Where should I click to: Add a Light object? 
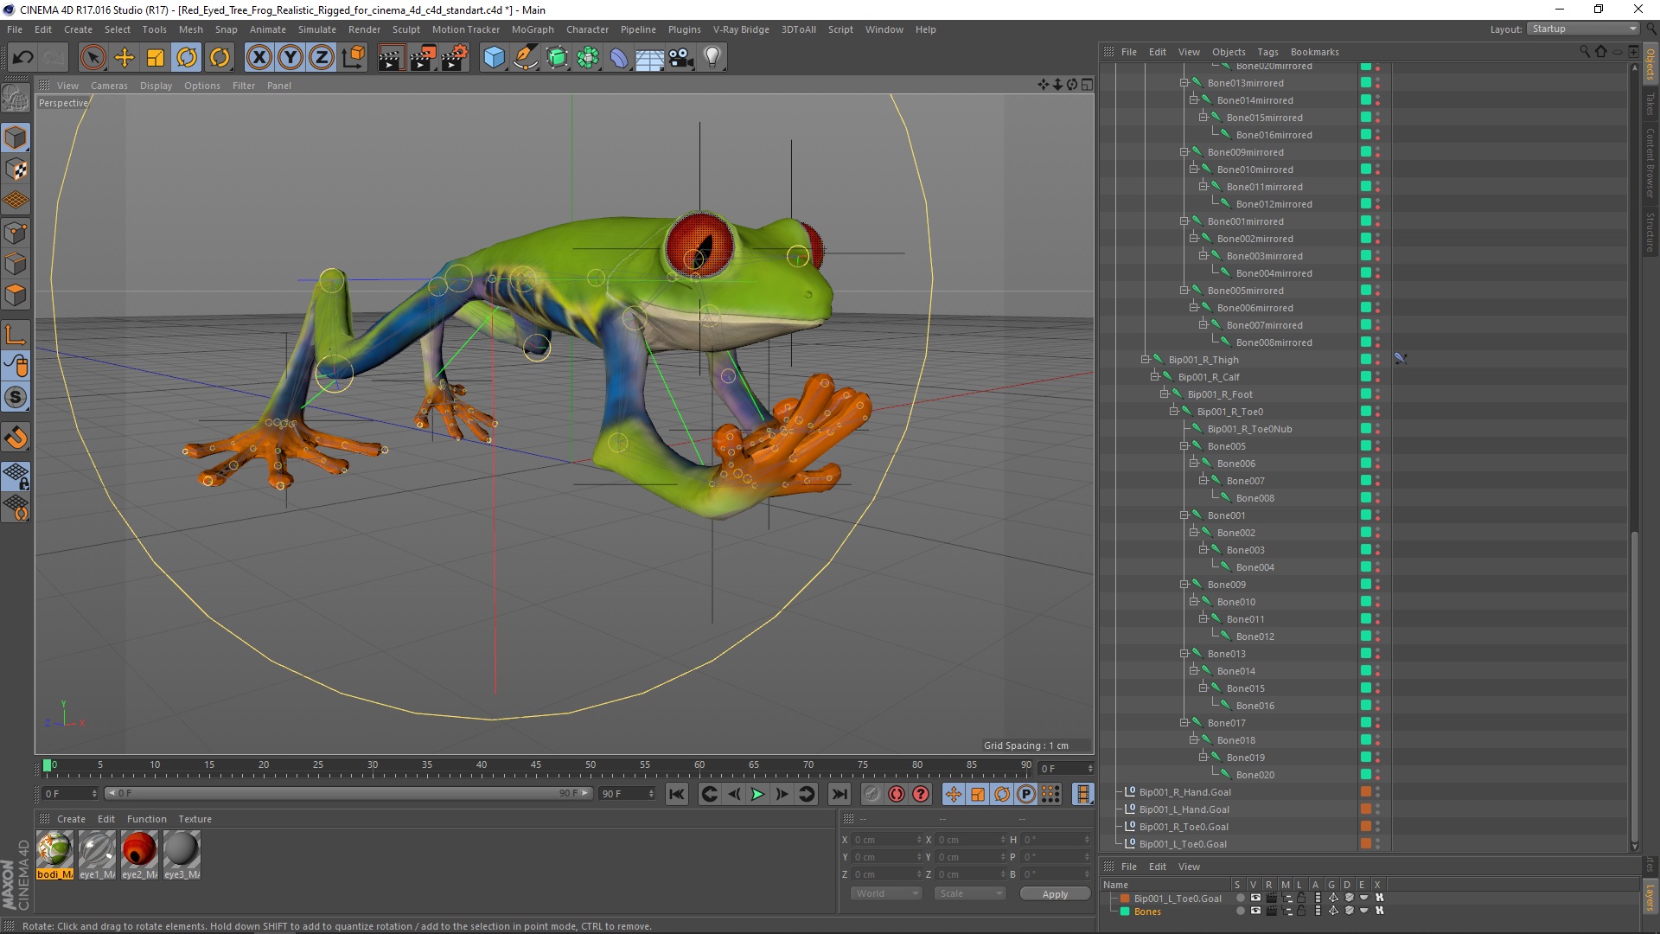[712, 58]
